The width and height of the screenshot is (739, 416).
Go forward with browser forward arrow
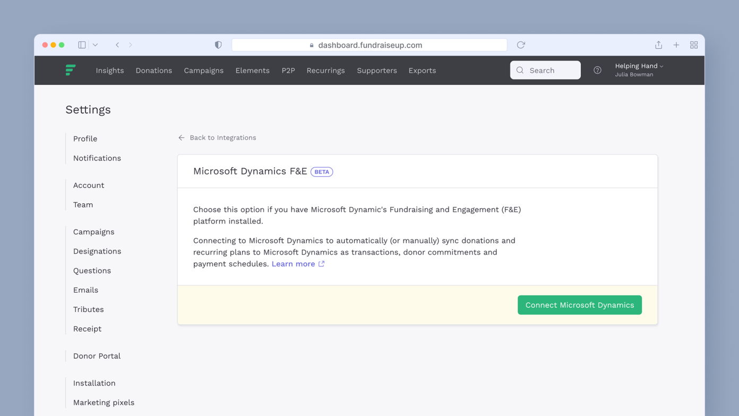pyautogui.click(x=131, y=45)
